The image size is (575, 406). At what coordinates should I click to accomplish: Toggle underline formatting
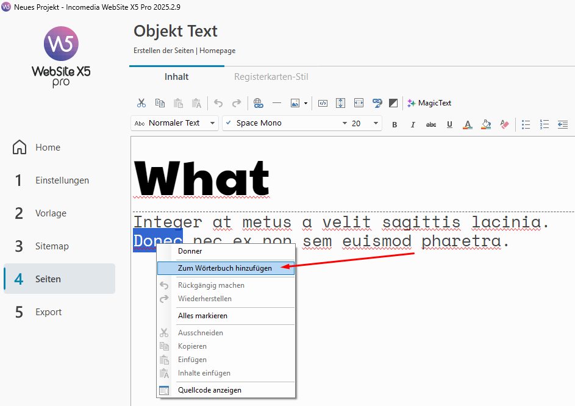click(x=449, y=124)
